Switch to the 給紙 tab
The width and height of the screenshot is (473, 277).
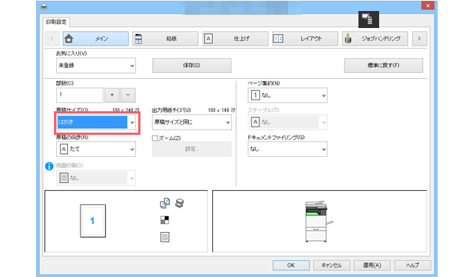(166, 39)
